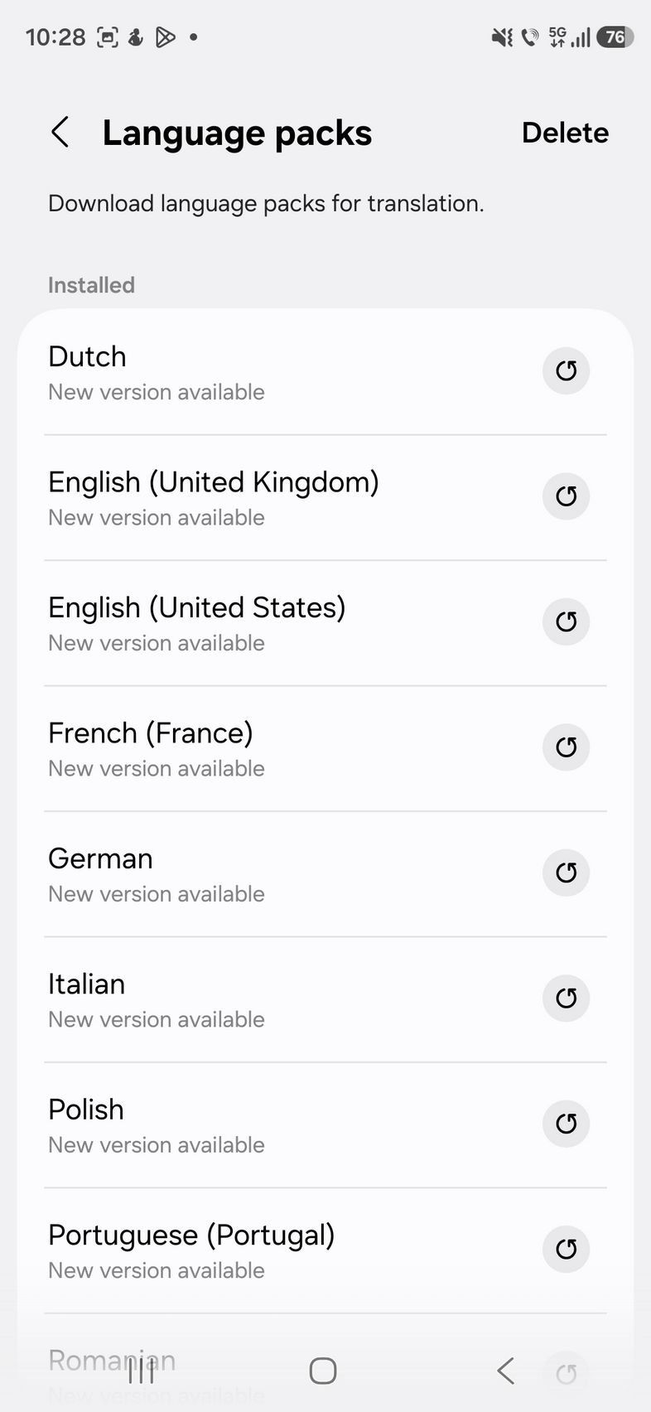Open recent apps from navigation bar
Viewport: 651px width, 1412px height.
(x=142, y=1371)
